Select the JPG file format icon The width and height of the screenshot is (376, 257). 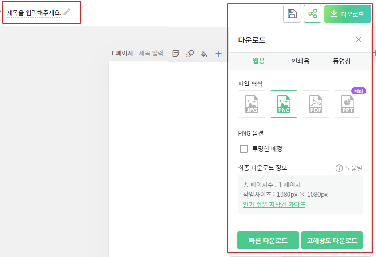click(x=251, y=104)
